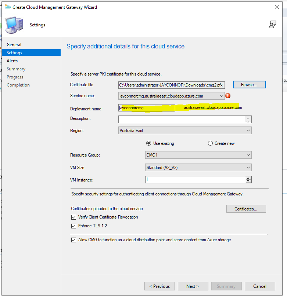Select the Create new radio button
Viewport: 287px width, 297px height.
(x=210, y=143)
